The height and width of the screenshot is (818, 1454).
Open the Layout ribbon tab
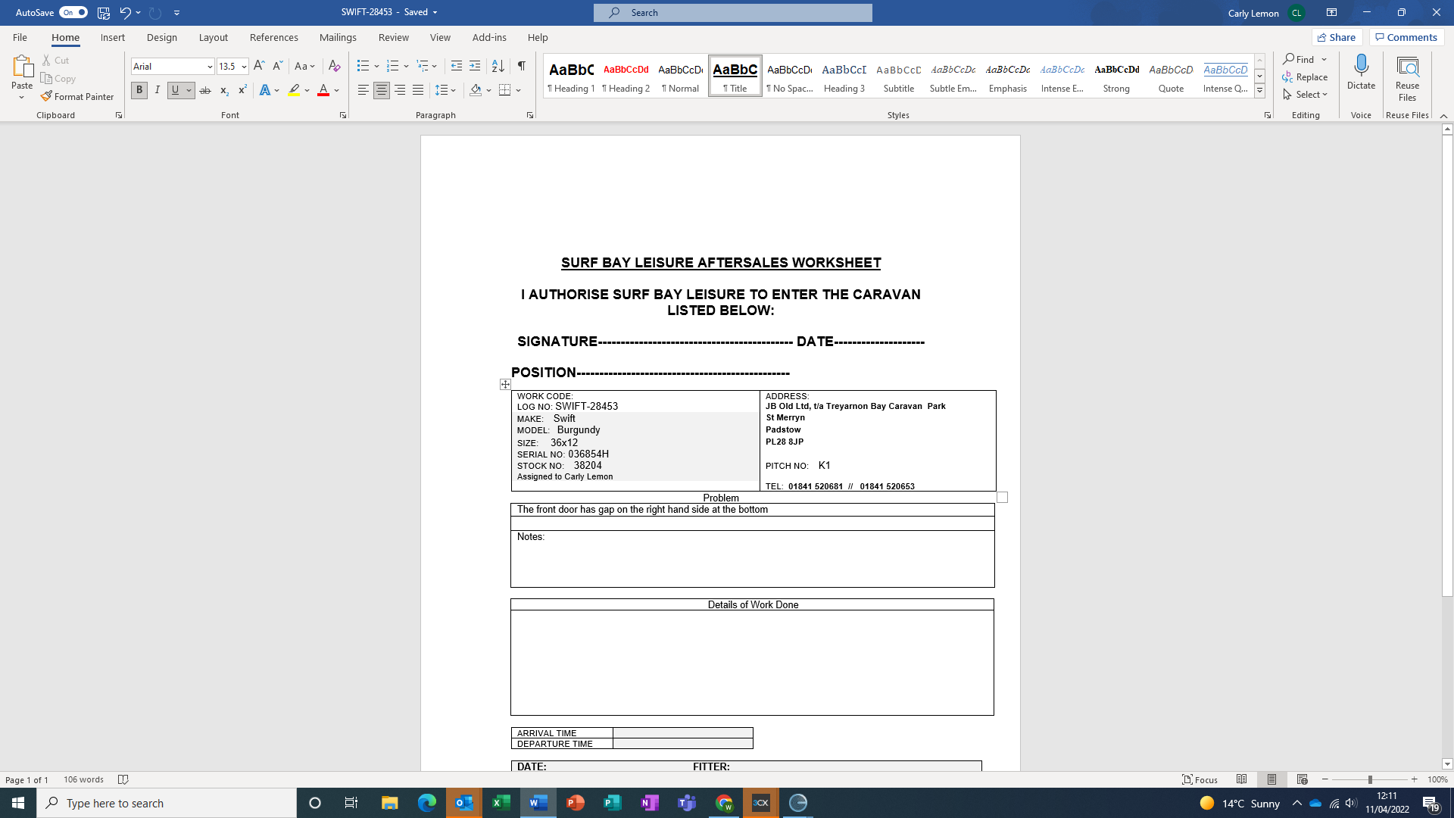click(213, 37)
